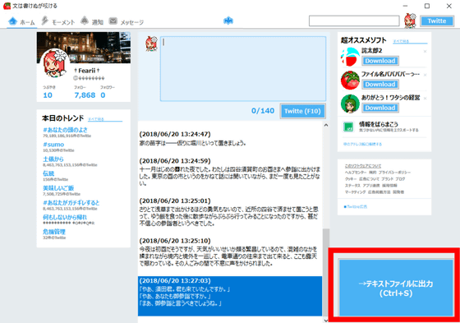Open the Fearii profile name
The width and height of the screenshot is (460, 323).
87,71
